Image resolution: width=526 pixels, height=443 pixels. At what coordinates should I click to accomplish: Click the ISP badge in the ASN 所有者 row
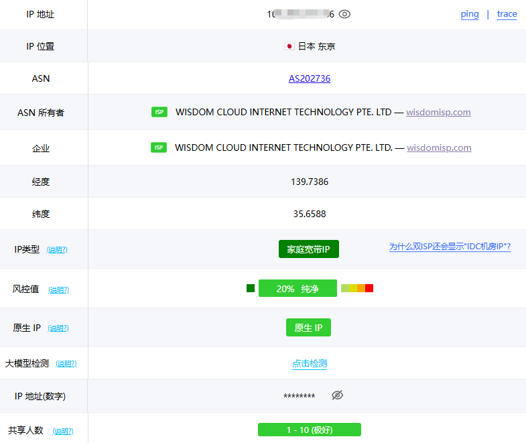pos(159,112)
